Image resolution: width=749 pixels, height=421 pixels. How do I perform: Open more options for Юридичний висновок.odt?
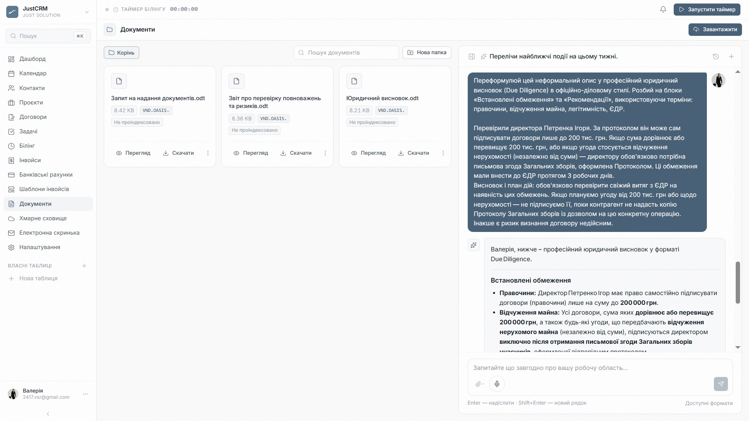click(x=443, y=153)
